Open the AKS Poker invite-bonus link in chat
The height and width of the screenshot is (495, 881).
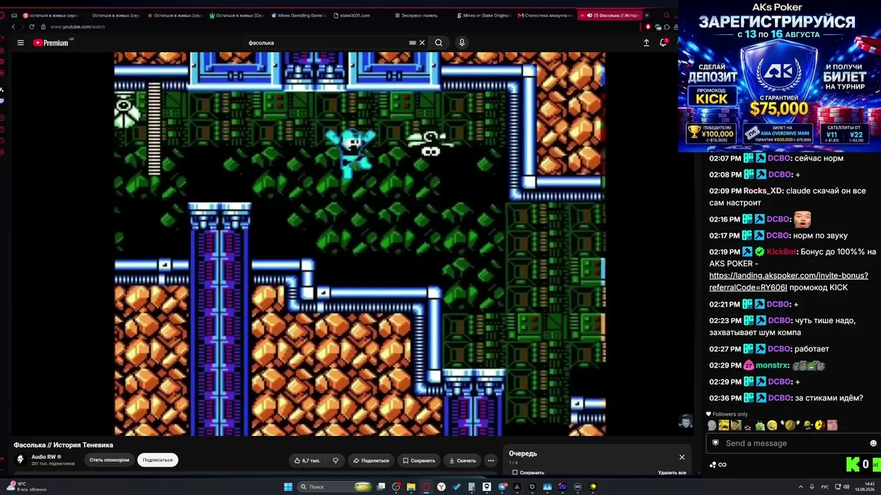[789, 281]
